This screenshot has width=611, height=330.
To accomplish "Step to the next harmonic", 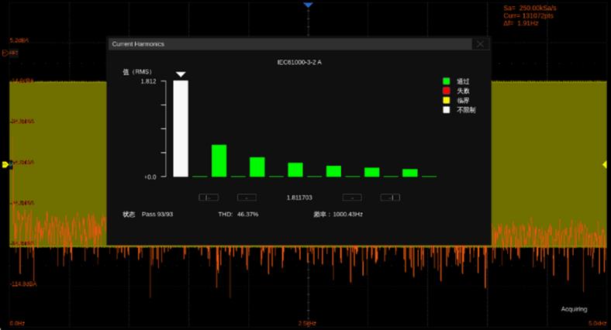I will pyautogui.click(x=352, y=197).
